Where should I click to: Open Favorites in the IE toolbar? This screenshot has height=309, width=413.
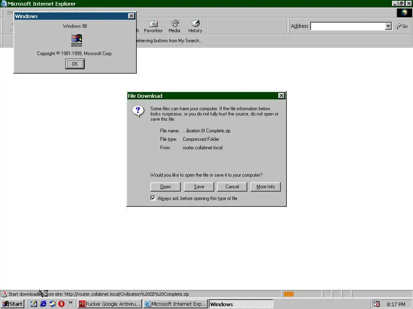[153, 26]
